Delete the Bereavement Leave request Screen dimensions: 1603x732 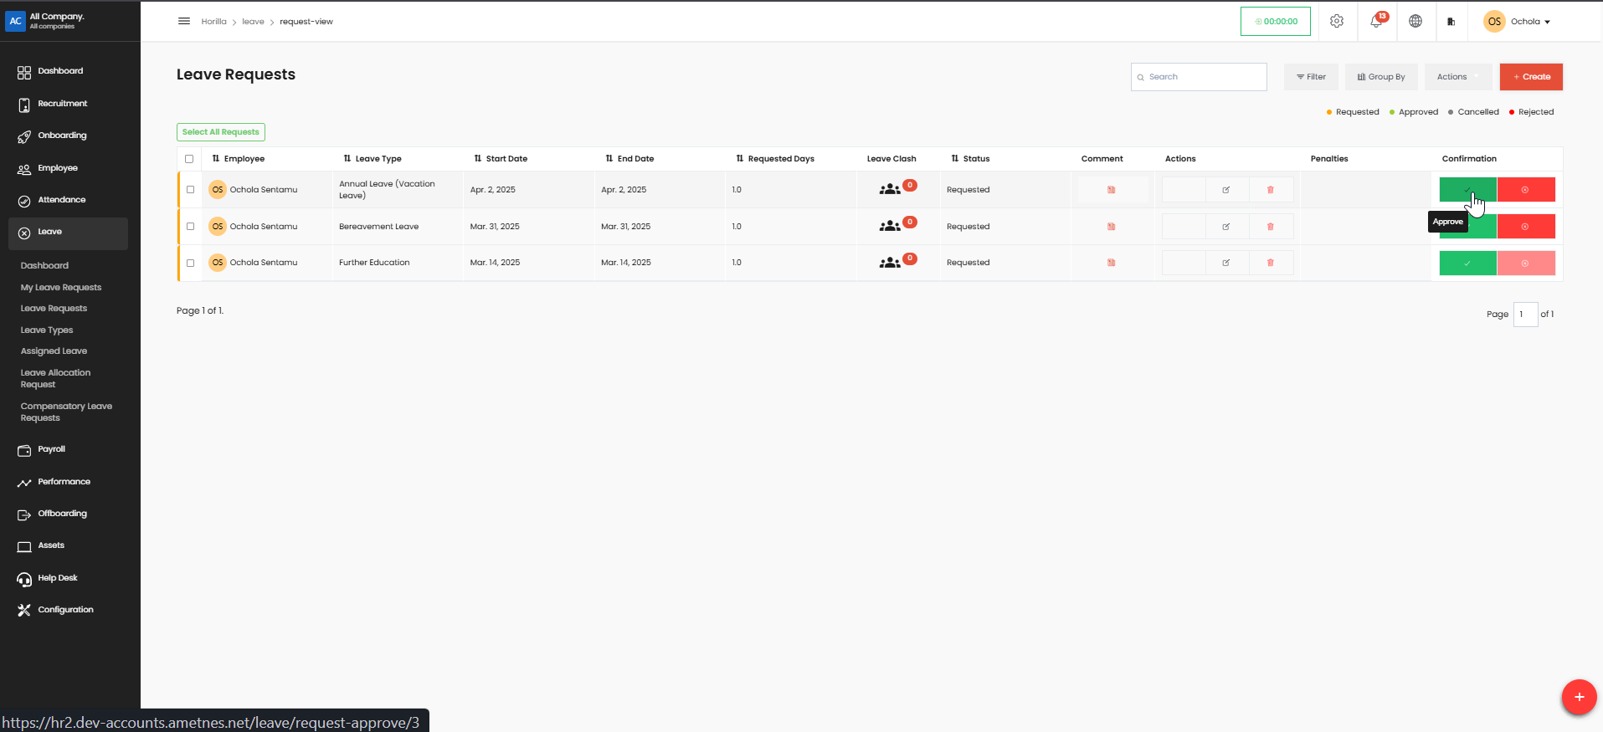(1271, 227)
